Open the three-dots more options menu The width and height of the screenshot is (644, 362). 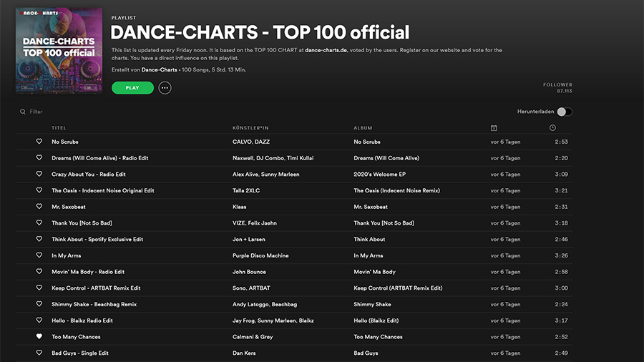[165, 88]
